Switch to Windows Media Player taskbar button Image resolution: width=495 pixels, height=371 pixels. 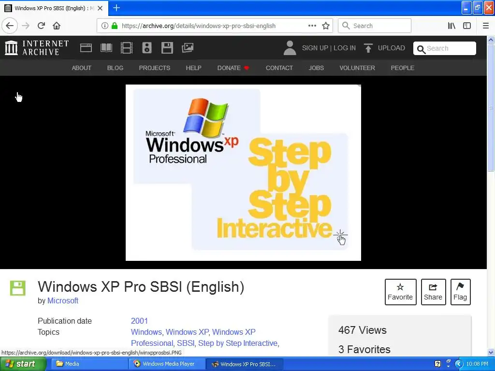coord(167,364)
